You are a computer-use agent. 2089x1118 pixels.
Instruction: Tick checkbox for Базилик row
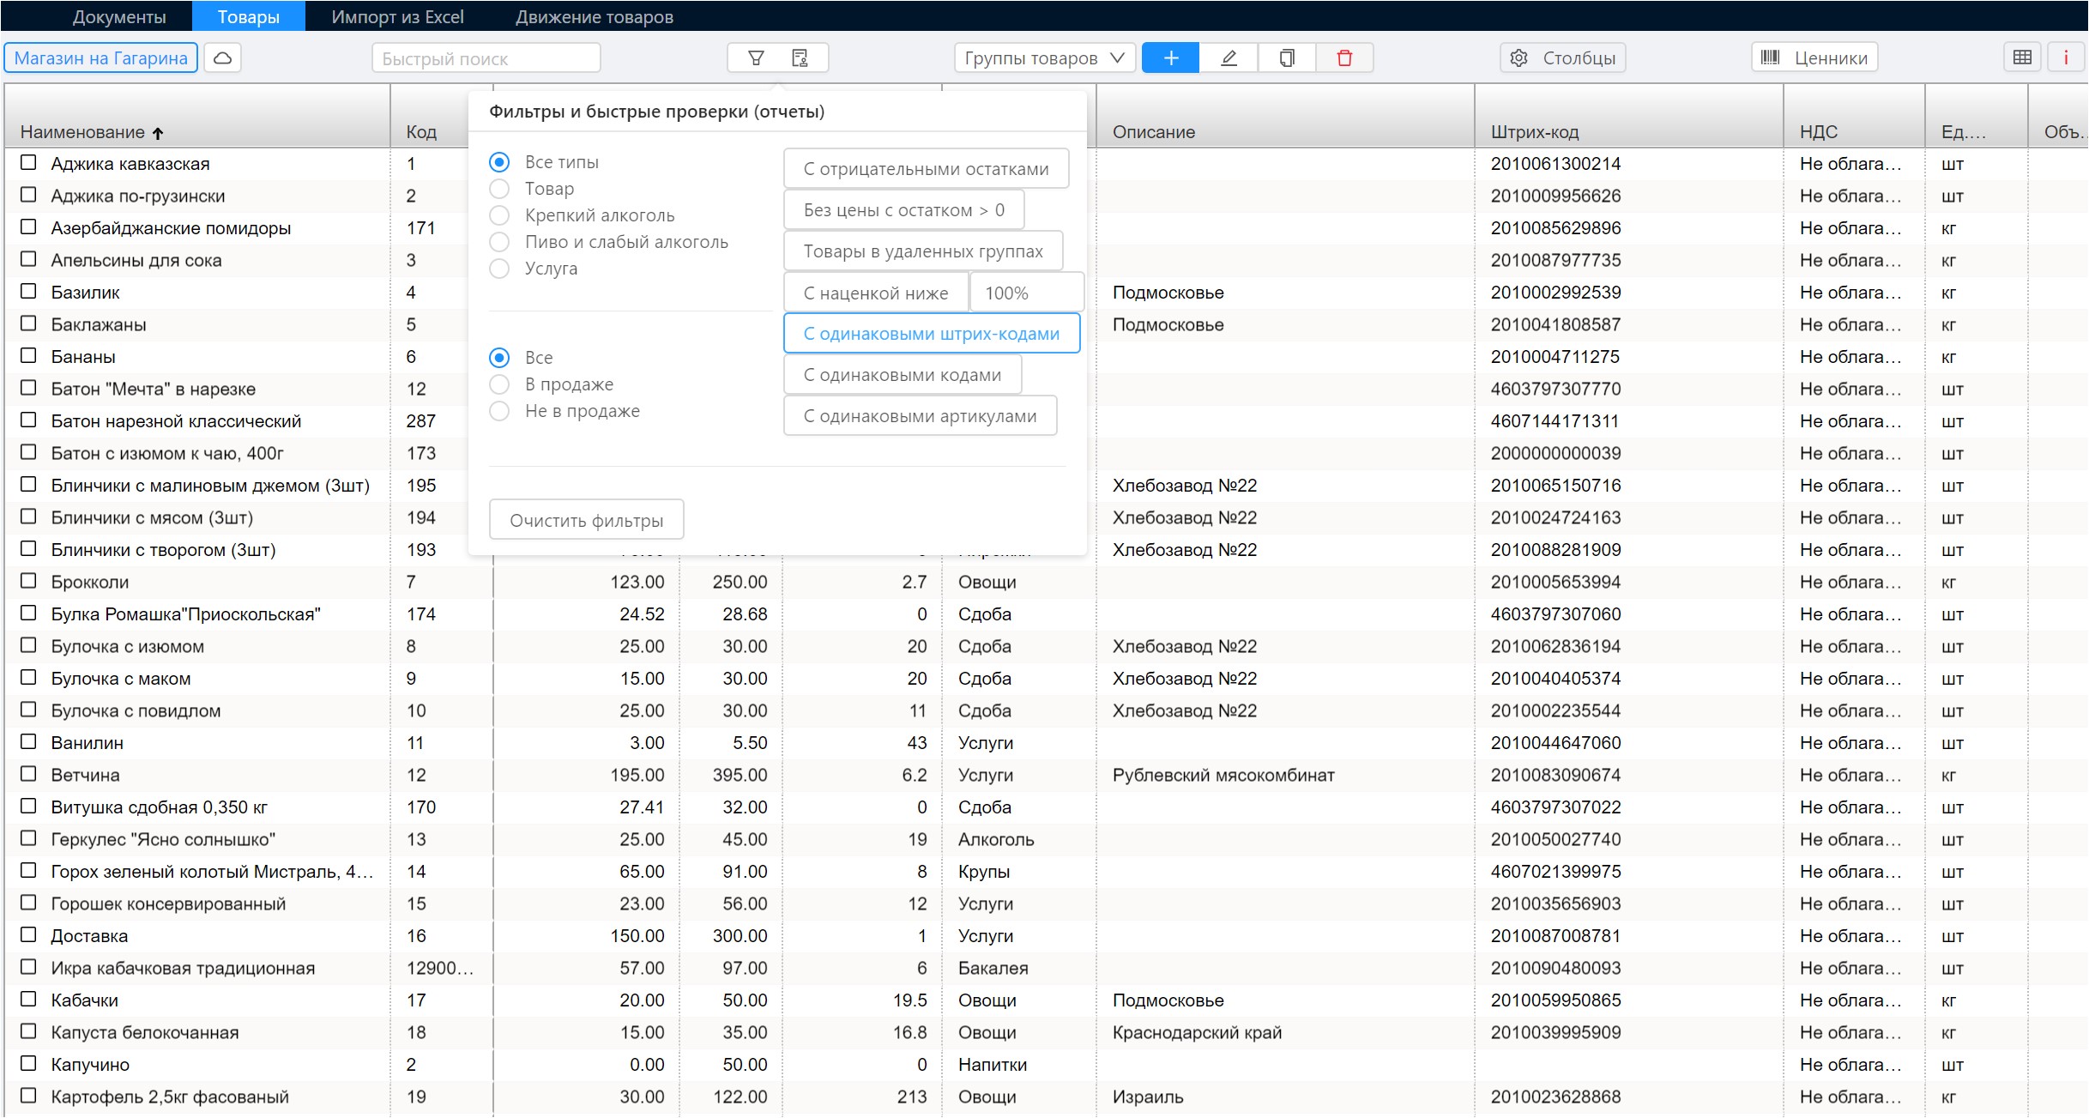28,291
